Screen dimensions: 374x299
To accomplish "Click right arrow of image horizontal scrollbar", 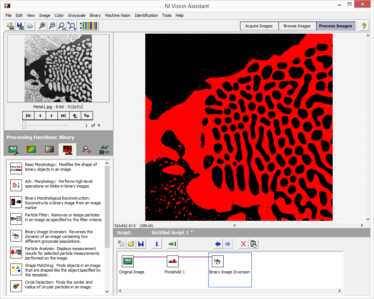I will coord(362,225).
